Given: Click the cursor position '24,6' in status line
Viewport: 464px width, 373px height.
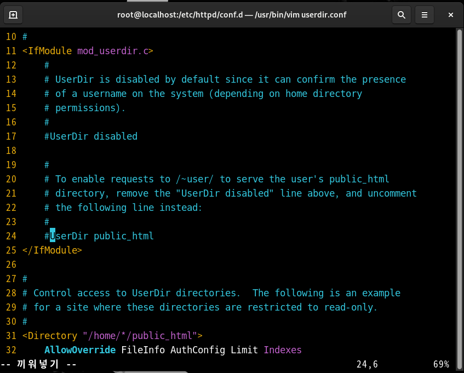Looking at the screenshot, I should tap(367, 364).
